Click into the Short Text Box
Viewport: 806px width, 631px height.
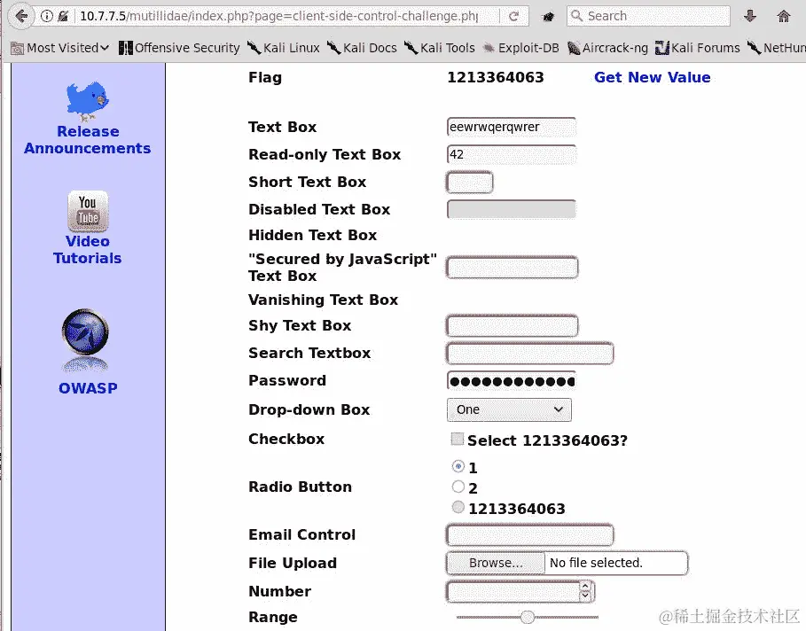(x=470, y=183)
